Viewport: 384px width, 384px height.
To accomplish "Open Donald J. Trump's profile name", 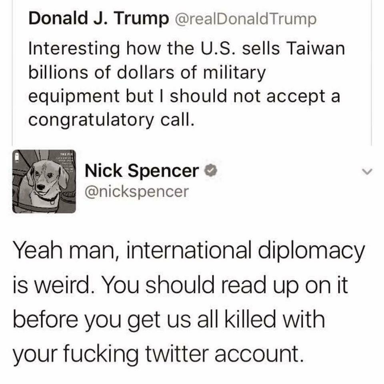I will click(99, 18).
